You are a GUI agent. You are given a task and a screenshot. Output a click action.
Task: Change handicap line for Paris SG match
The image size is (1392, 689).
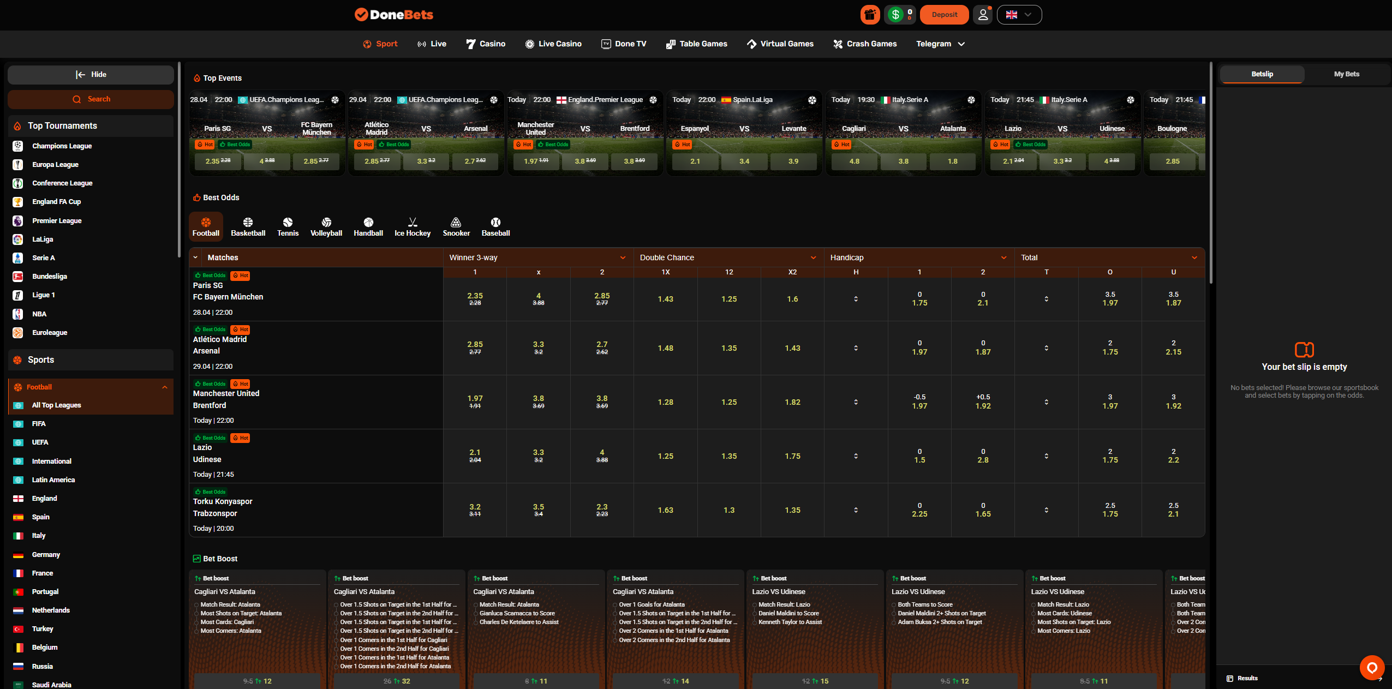pyautogui.click(x=856, y=299)
